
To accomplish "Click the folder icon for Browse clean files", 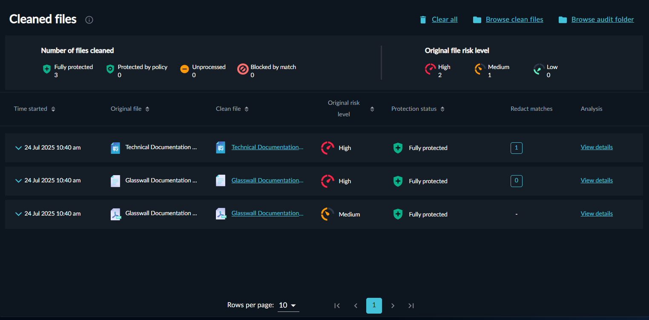I will (x=477, y=20).
